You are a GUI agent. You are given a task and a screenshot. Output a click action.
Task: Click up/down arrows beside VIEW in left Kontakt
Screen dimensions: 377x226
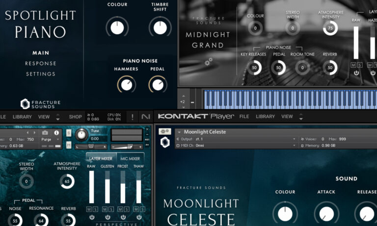pos(58,117)
